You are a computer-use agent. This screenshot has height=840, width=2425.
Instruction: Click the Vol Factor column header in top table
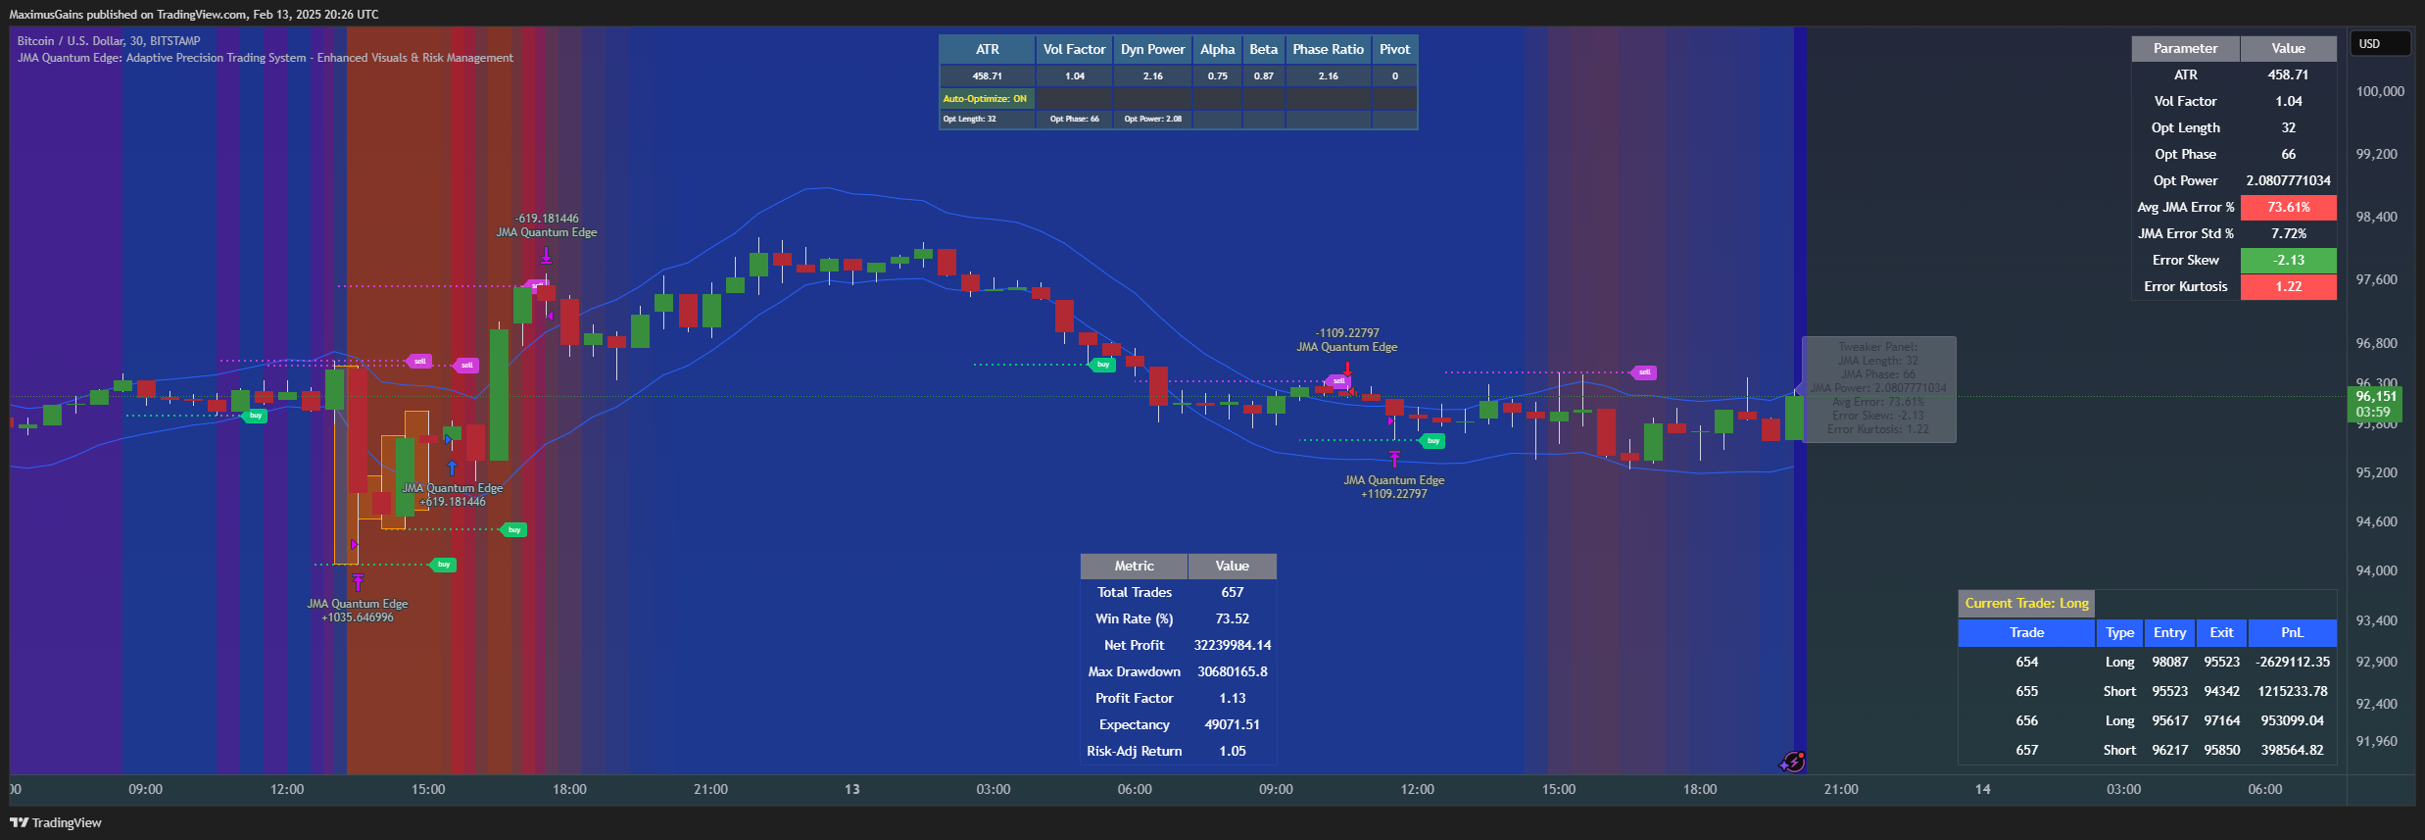(x=1075, y=50)
